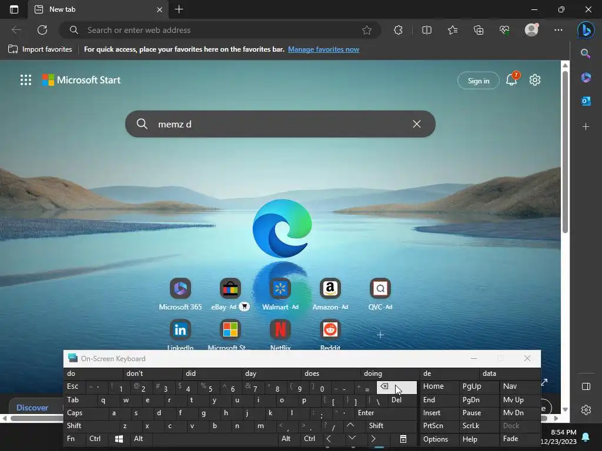Toggle the left Ctrl key

click(x=98, y=439)
